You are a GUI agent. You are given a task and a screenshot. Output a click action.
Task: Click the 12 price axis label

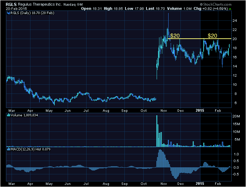point(235,76)
